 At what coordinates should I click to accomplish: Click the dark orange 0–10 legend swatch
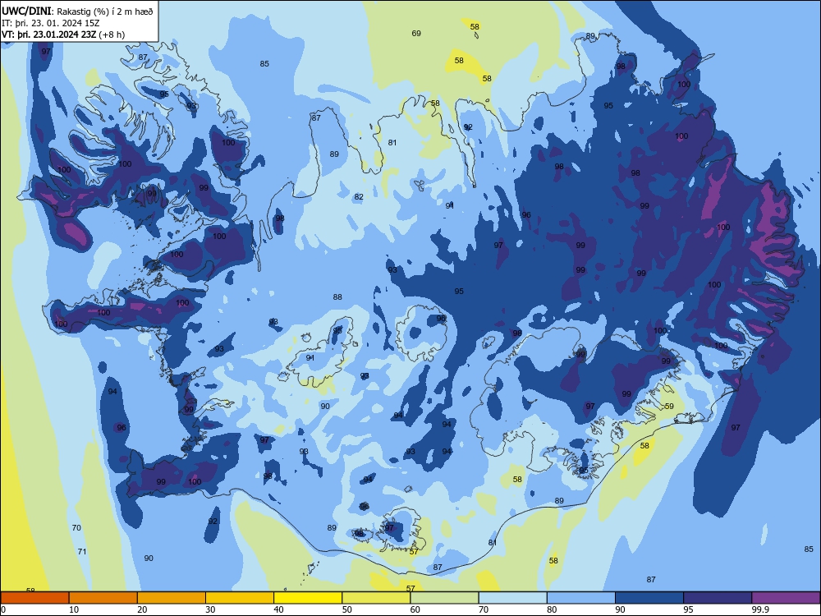tap(34, 598)
